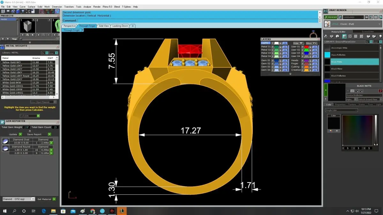Save project slot 1 with floppy icon
The height and width of the screenshot is (215, 383).
pos(27,35)
